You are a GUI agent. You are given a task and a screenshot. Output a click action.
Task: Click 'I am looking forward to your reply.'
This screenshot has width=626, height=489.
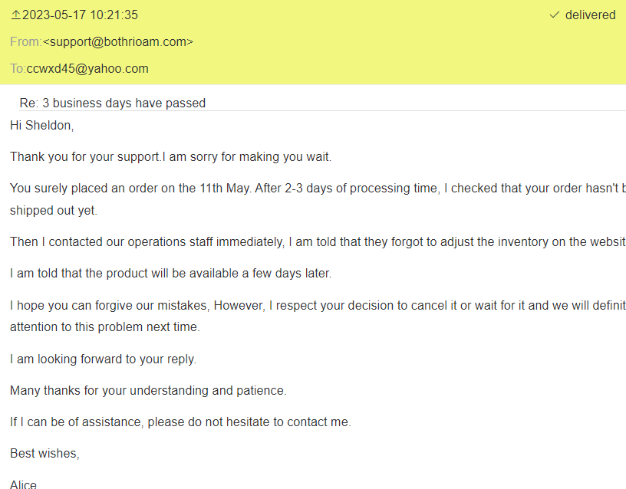coord(103,359)
